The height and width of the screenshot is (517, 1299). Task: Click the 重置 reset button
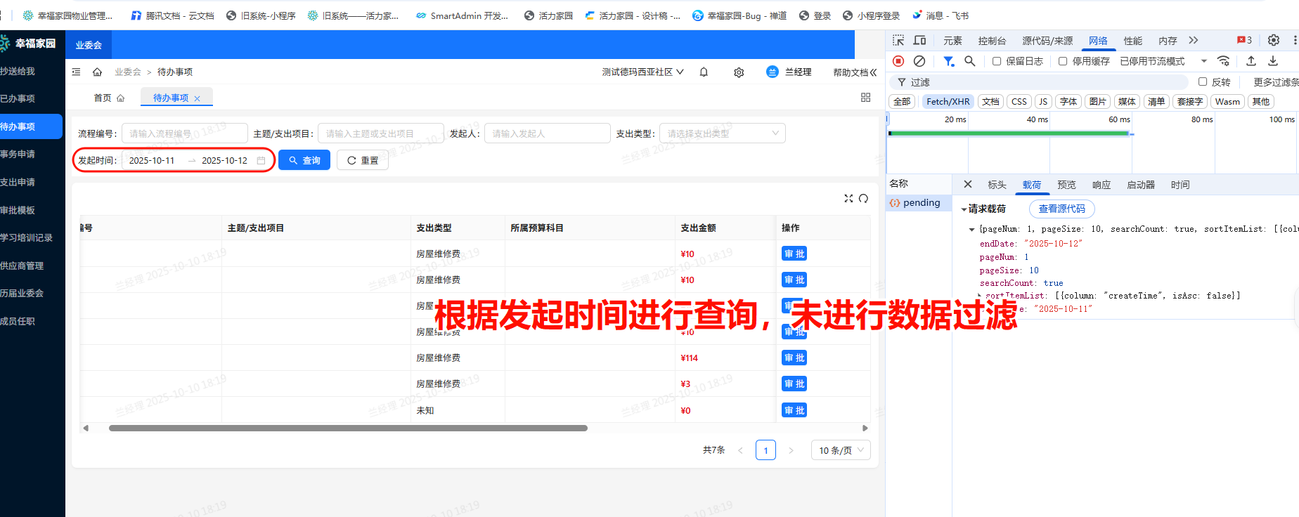[x=363, y=160]
